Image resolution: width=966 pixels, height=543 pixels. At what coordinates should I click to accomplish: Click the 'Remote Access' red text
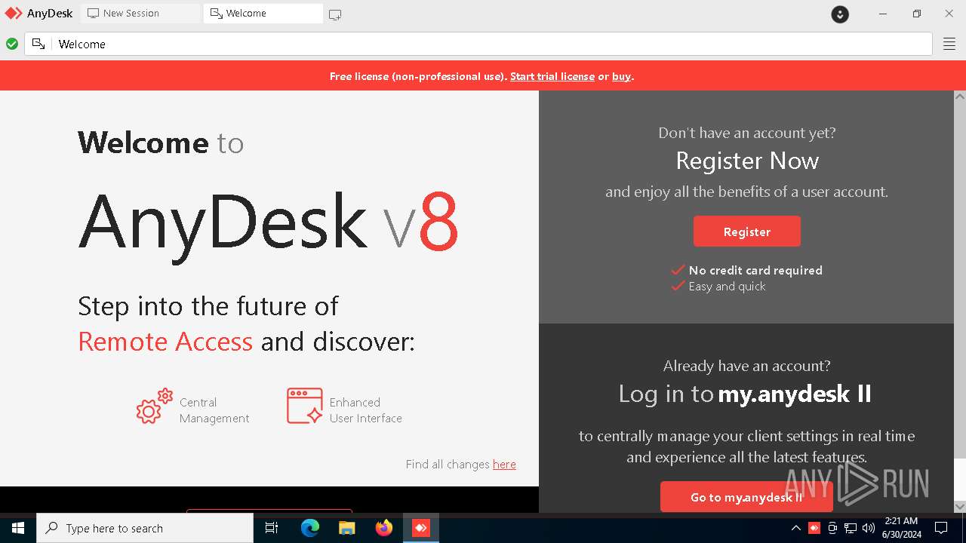click(x=165, y=342)
